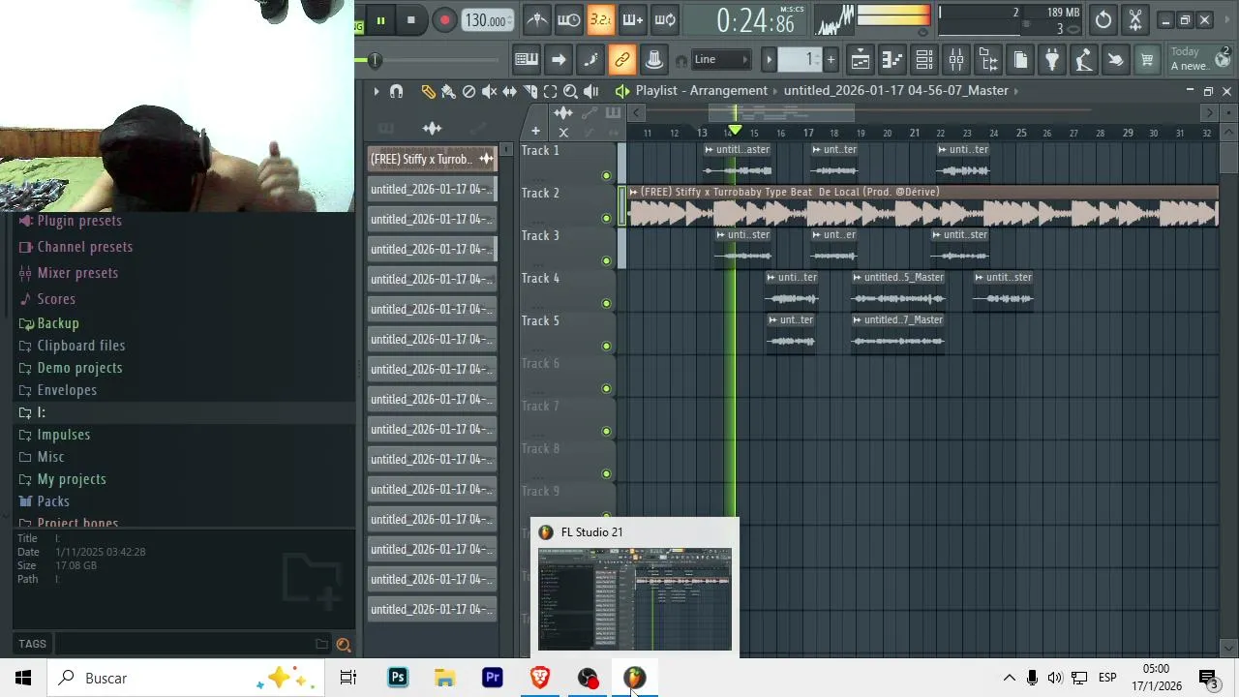Toggle overdub recording icon
This screenshot has width=1239, height=697.
pos(633,19)
